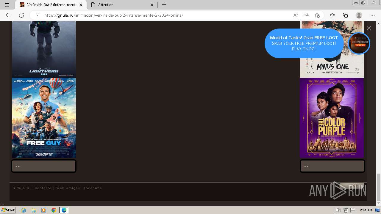The width and height of the screenshot is (381, 214).
Task: Open File Explorer from taskbar
Action: 34,210
